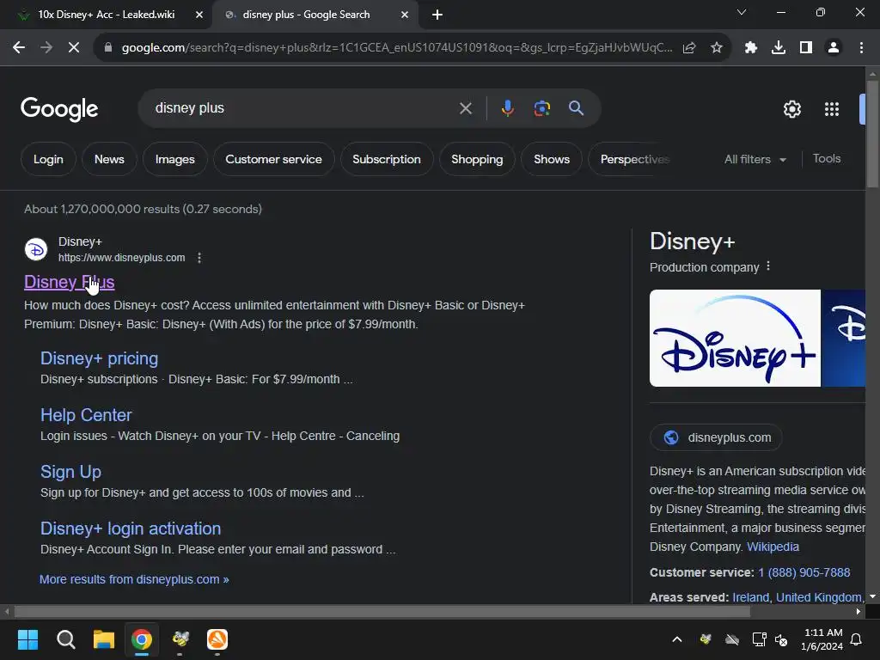Open the Tools button
Viewport: 880px width, 660px height.
(827, 159)
